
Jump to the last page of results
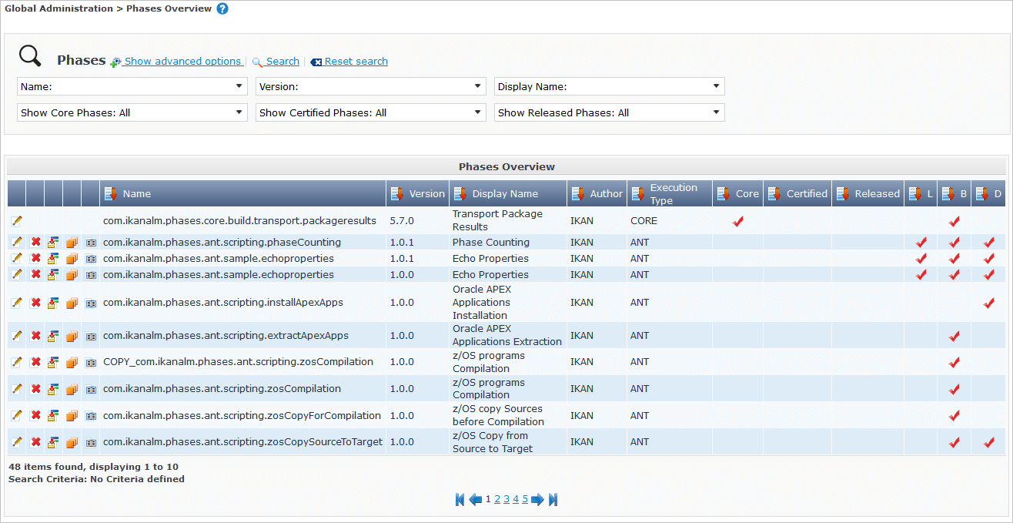[553, 499]
